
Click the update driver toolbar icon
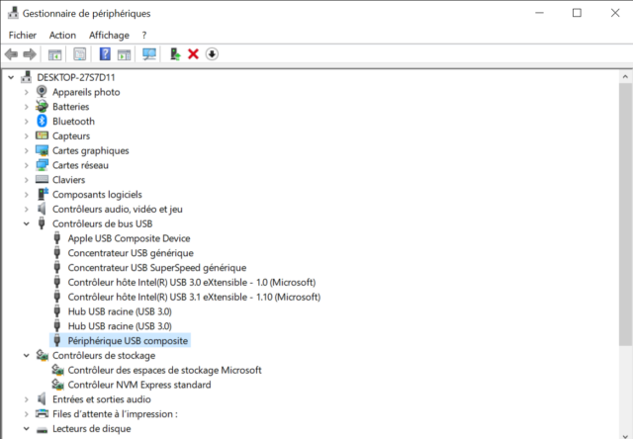tap(175, 54)
